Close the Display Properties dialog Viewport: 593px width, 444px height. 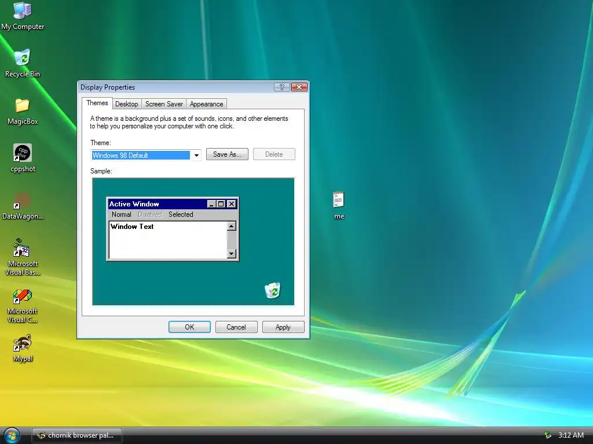click(299, 87)
